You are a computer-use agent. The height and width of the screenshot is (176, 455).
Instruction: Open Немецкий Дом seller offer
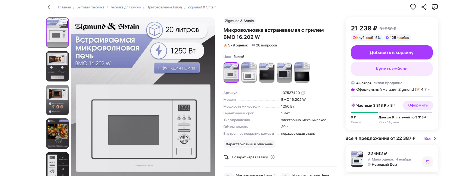(x=384, y=165)
